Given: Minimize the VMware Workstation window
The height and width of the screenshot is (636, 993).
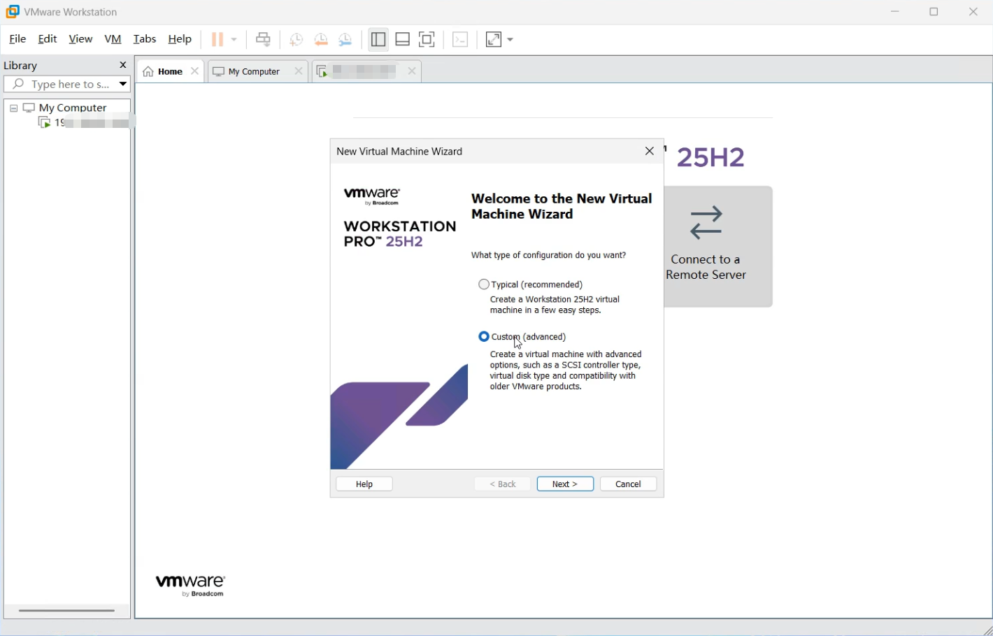Looking at the screenshot, I should 895,12.
